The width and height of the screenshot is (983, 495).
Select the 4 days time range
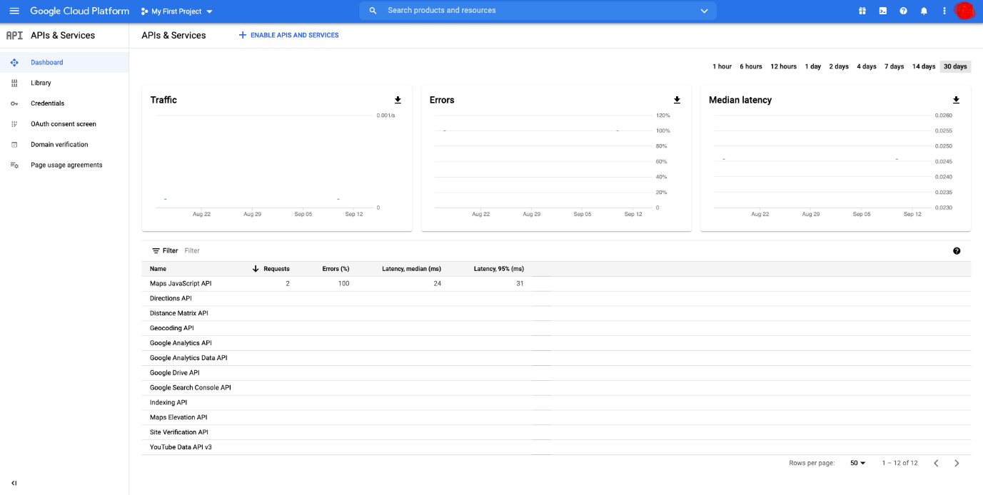click(867, 66)
